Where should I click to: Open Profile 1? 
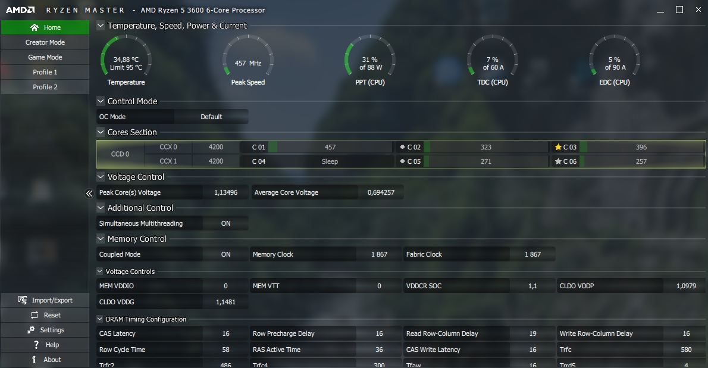tap(45, 72)
